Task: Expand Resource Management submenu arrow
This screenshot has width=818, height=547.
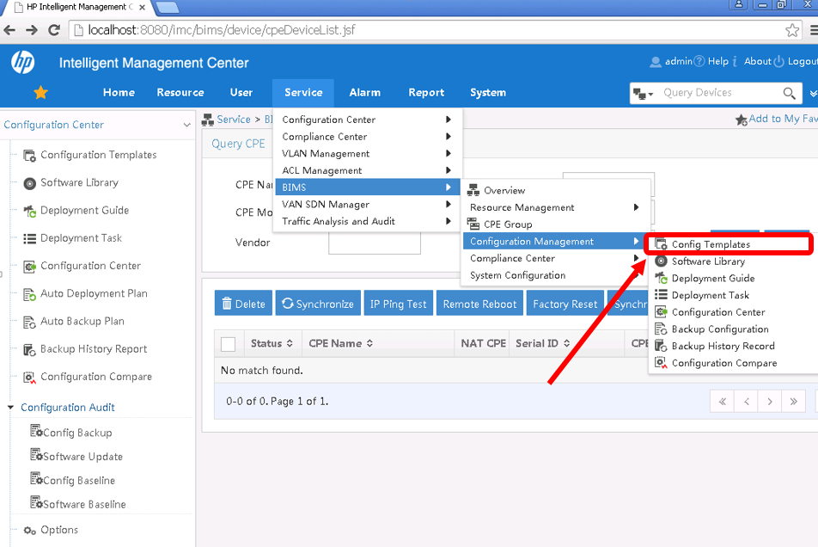Action: [x=636, y=207]
